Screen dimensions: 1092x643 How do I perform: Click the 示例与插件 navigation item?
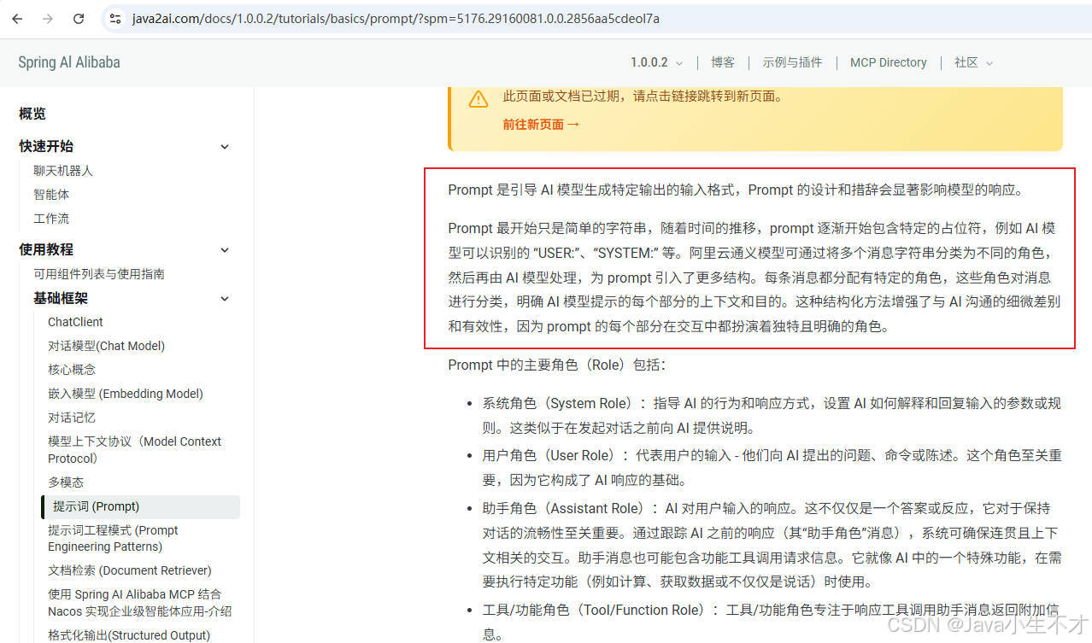(x=792, y=62)
